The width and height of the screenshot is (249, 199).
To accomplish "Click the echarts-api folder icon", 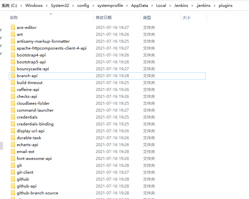I will click(x=13, y=144).
